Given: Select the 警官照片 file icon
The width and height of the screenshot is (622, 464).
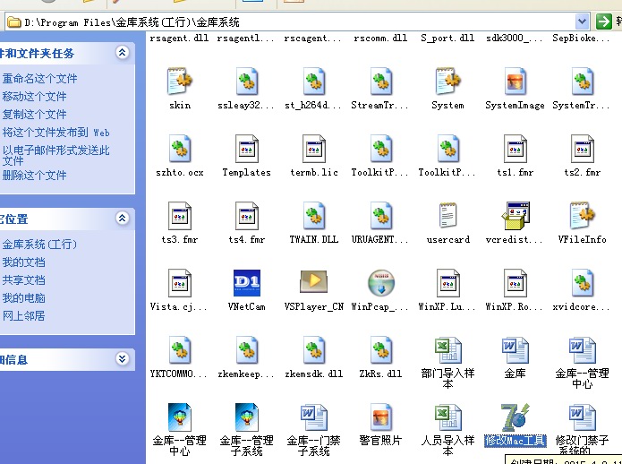Looking at the screenshot, I should point(380,418).
